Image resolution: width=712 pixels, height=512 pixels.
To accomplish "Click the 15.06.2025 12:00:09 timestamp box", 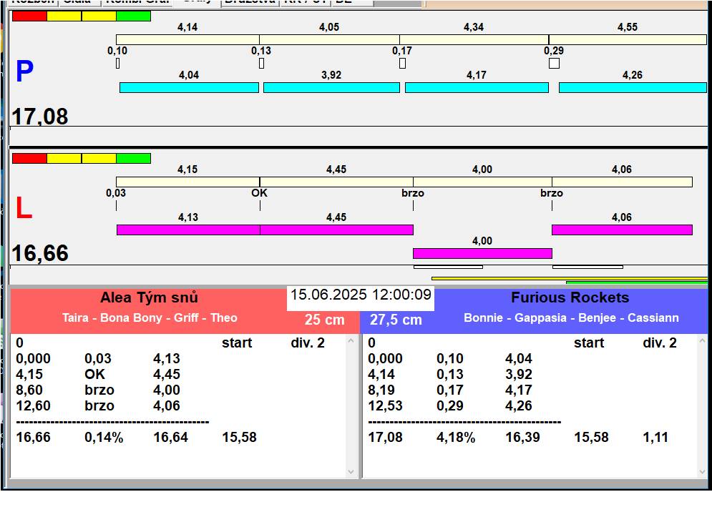I will coord(361,295).
